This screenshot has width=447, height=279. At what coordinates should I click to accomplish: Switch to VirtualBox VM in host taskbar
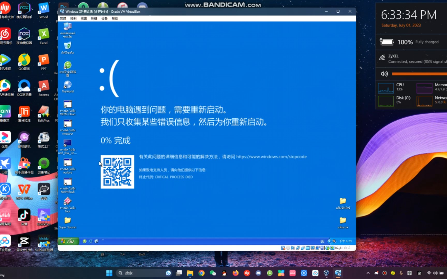[x=338, y=273]
